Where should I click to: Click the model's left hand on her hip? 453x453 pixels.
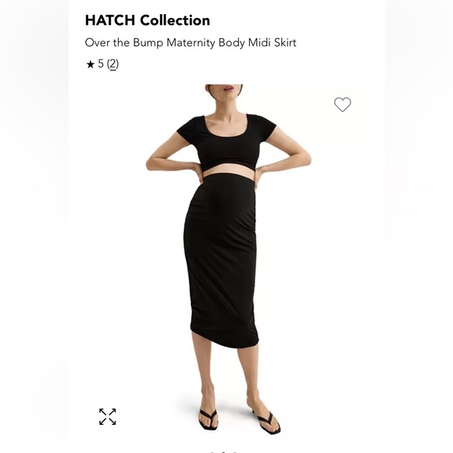click(x=259, y=177)
